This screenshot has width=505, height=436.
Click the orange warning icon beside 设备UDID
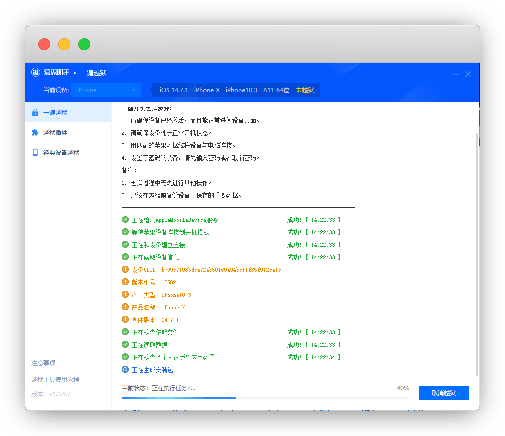tap(125, 269)
